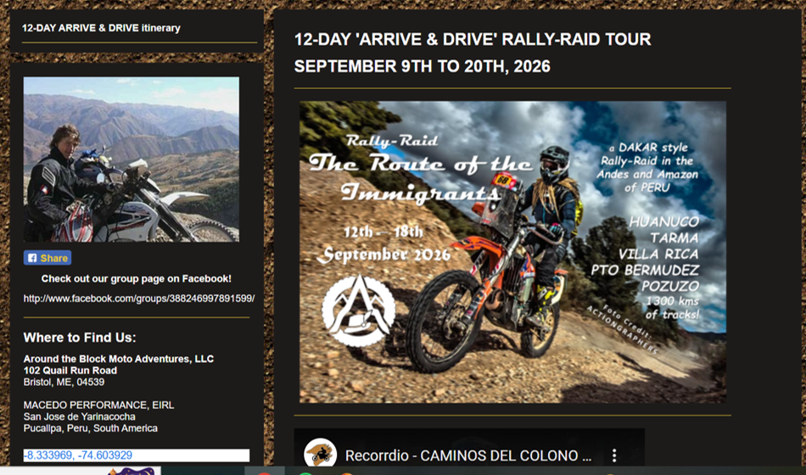The height and width of the screenshot is (475, 806).
Task: Click the Recorrdio - CAMINOS DEL COLONO video title
Action: pos(468,455)
